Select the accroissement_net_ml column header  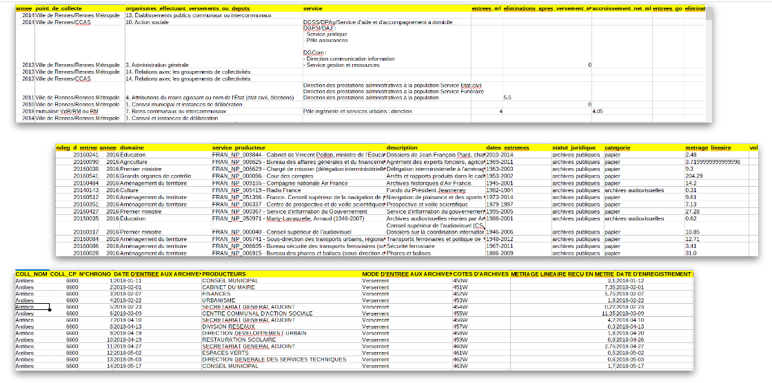point(622,9)
